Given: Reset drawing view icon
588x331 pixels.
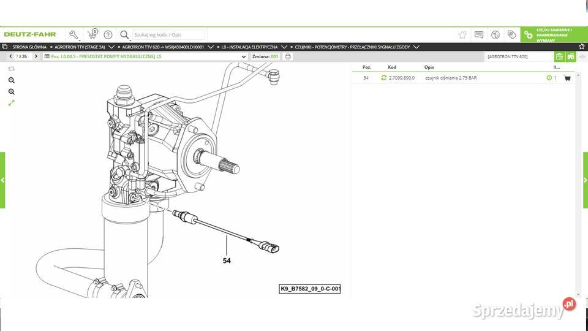Looking at the screenshot, I should [x=11, y=69].
